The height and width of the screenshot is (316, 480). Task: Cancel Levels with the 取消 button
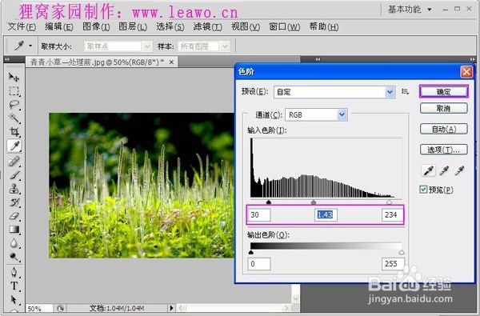point(443,108)
